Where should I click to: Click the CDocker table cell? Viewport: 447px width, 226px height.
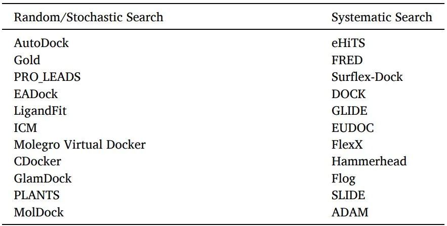(x=37, y=161)
